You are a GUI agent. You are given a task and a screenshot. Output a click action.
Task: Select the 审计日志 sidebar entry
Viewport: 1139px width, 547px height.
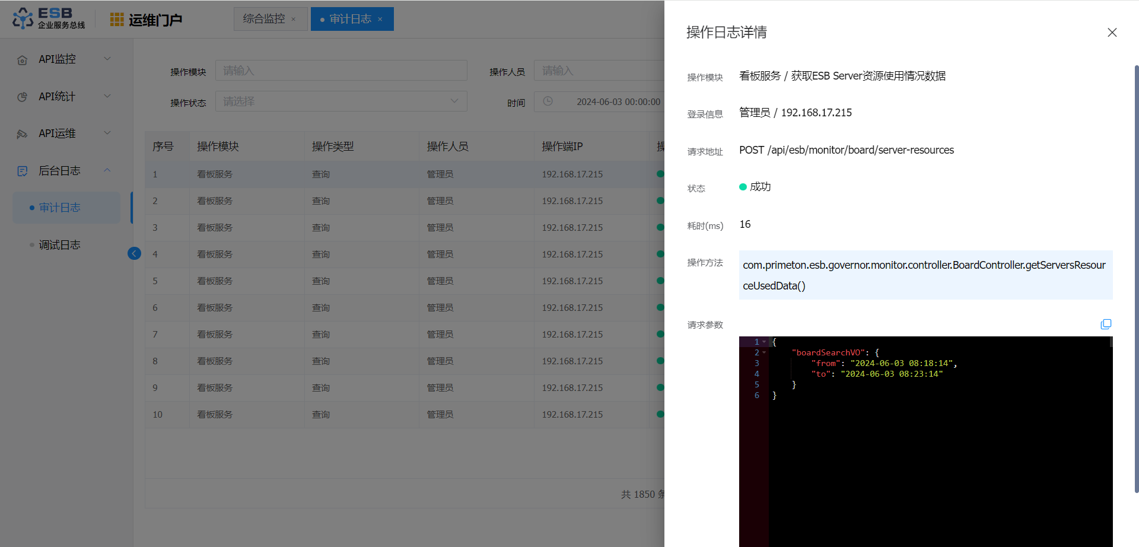[59, 208]
